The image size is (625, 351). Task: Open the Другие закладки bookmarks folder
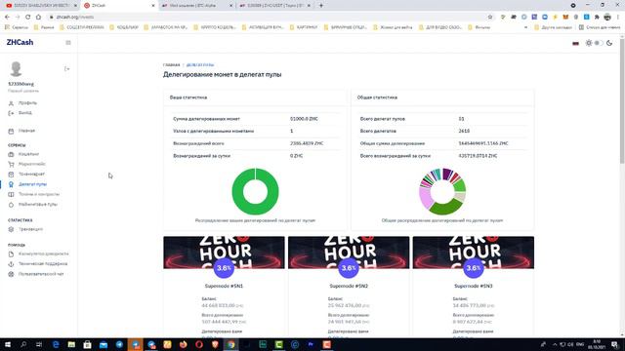tap(554, 27)
